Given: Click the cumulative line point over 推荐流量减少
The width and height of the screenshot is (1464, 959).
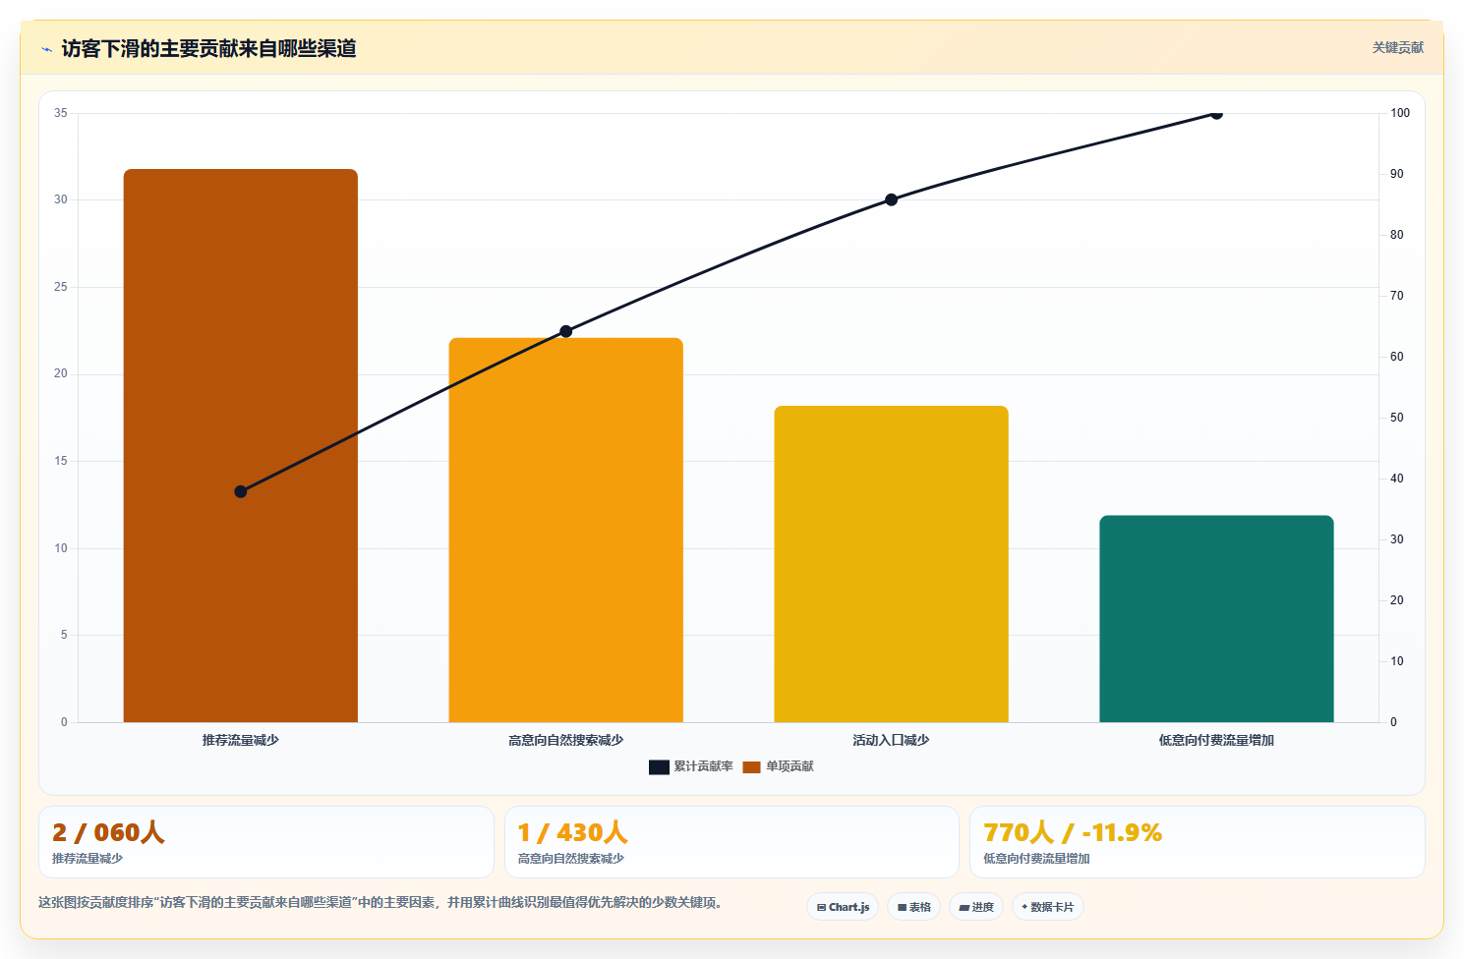Looking at the screenshot, I should (x=241, y=491).
